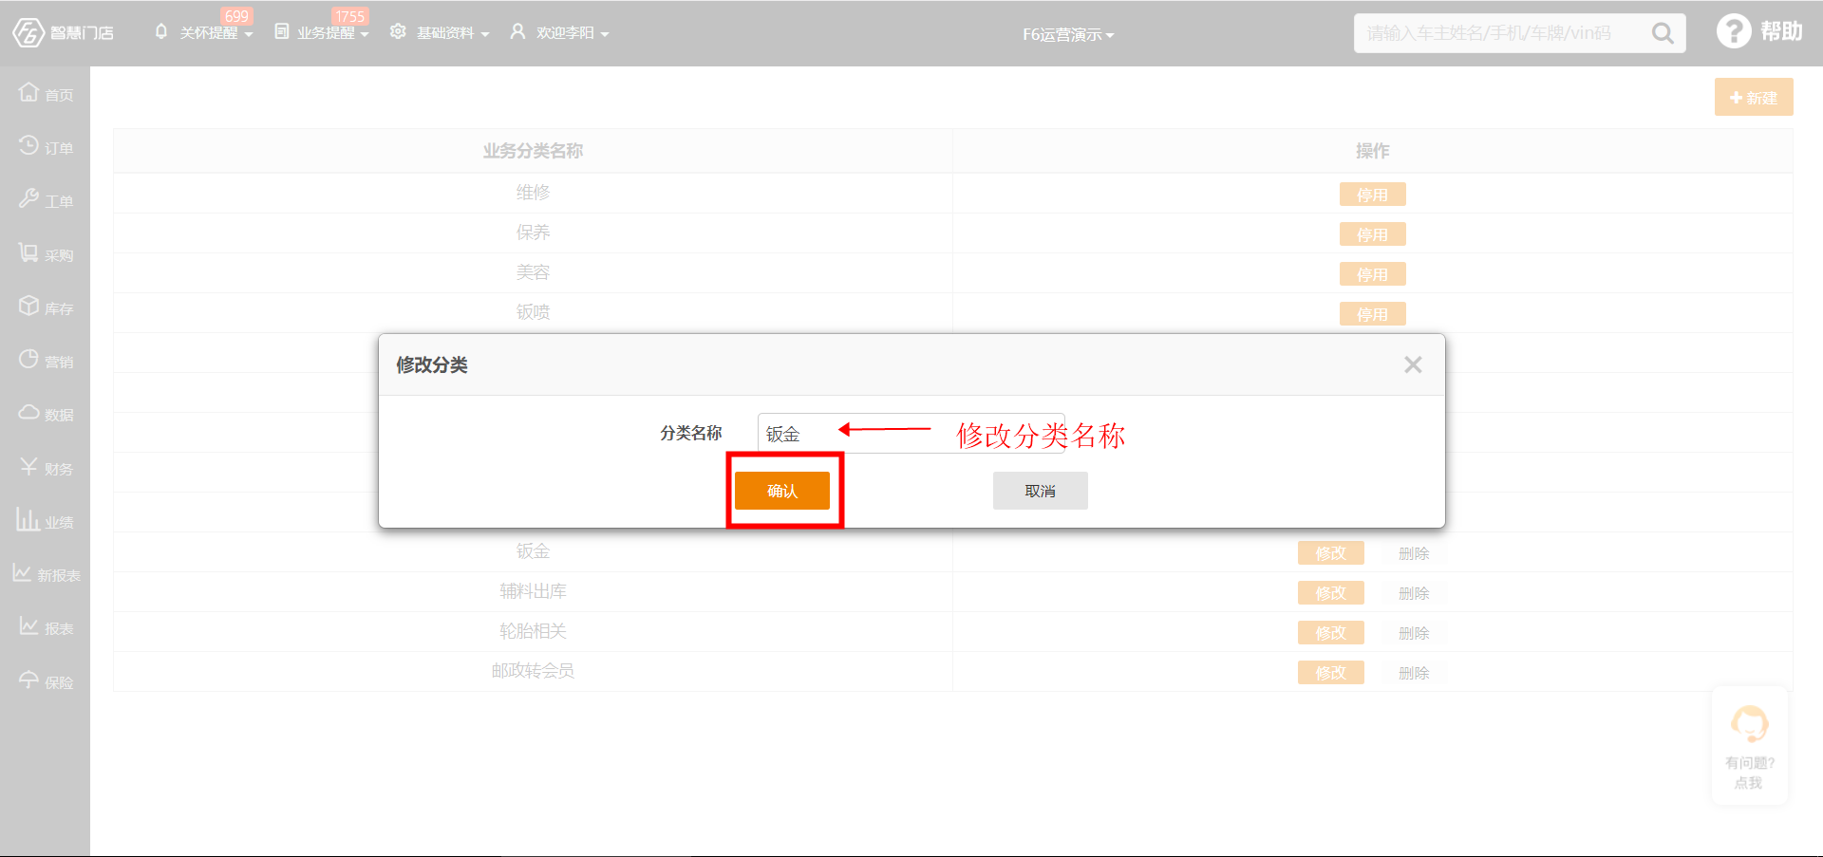Image resolution: width=1823 pixels, height=857 pixels.
Task: Open the 工单 wrench sidebar icon
Action: click(28, 199)
